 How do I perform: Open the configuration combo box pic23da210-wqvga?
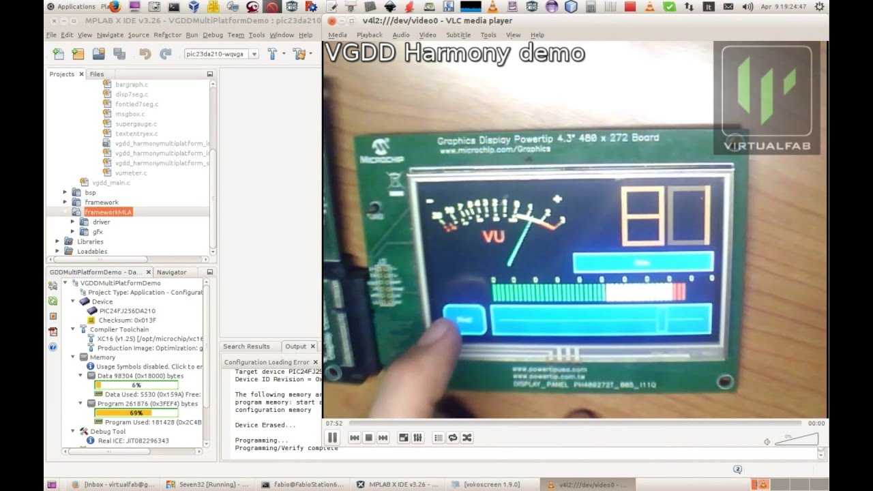click(x=222, y=54)
